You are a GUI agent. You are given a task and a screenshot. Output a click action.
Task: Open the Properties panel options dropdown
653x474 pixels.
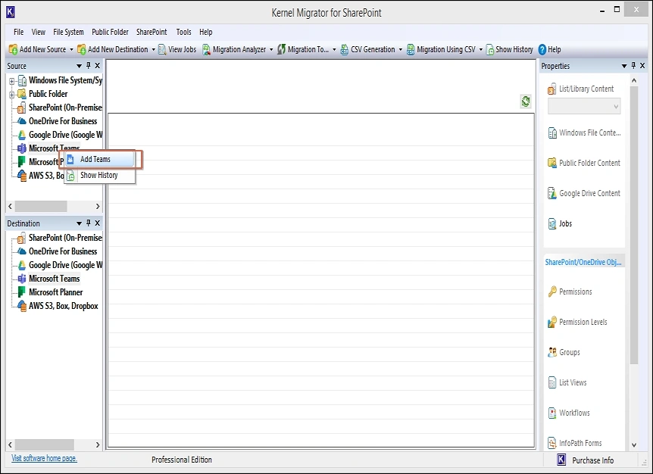point(624,66)
